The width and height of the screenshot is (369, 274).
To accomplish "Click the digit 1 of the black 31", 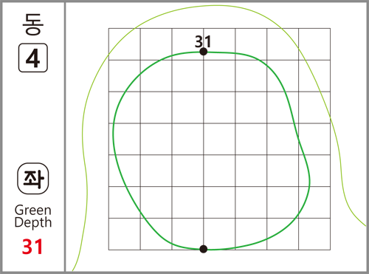I will click(208, 42).
